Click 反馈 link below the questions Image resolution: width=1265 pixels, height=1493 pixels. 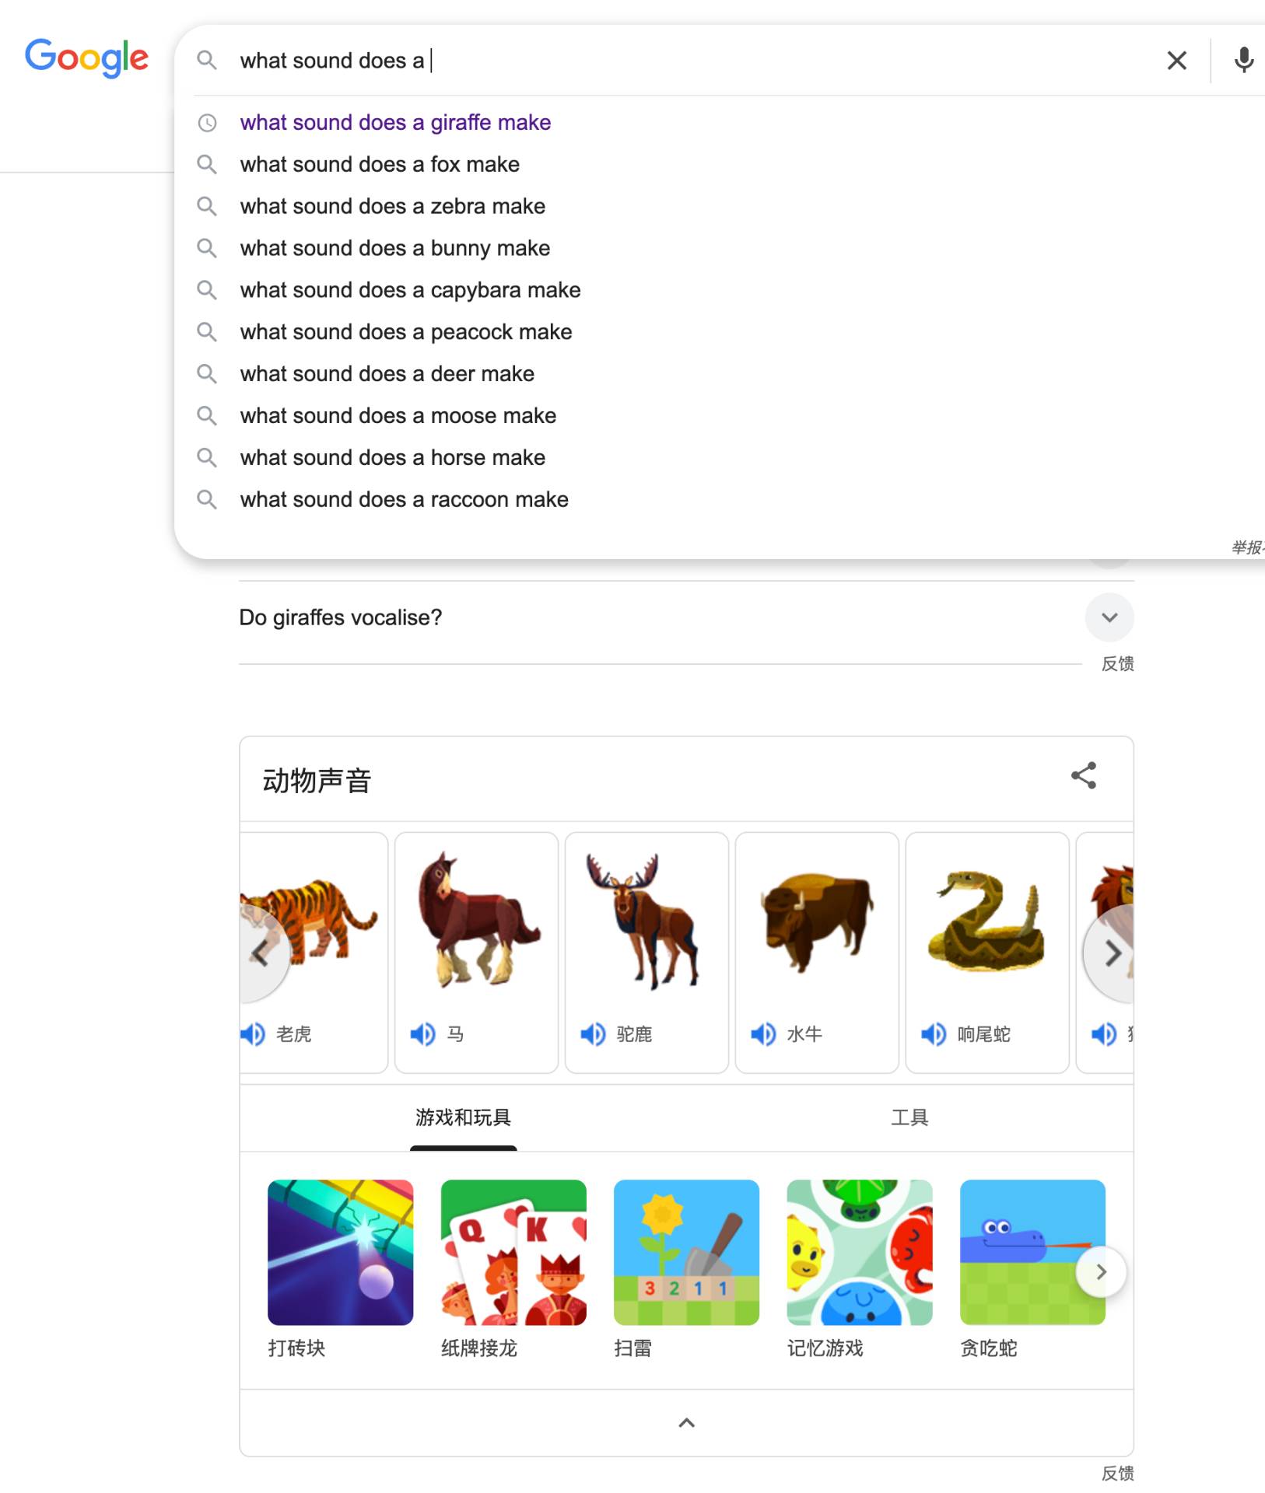1117,664
